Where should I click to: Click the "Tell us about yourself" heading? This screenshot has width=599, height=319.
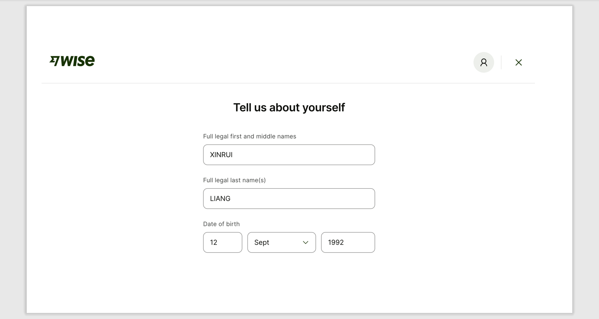tap(289, 107)
